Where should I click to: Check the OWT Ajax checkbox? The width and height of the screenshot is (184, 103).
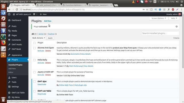tap(34, 82)
